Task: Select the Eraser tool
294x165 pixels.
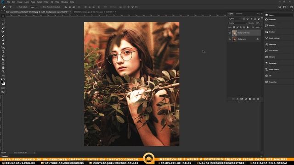Action: click(x=3, y=44)
